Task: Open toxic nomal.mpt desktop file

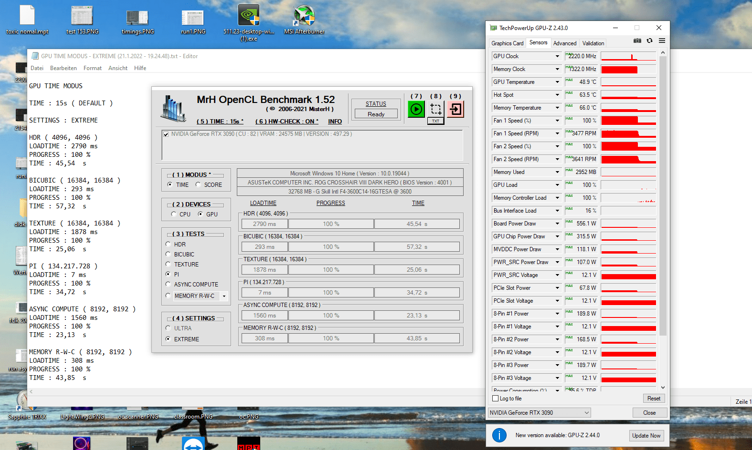Action: tap(27, 20)
